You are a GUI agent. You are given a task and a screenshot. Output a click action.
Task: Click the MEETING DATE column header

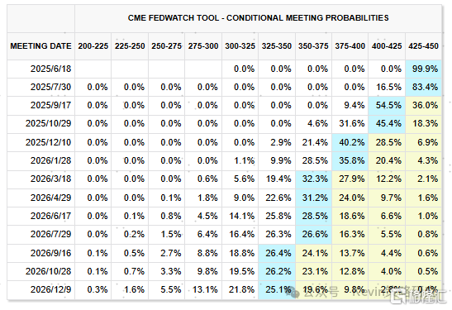click(x=40, y=46)
